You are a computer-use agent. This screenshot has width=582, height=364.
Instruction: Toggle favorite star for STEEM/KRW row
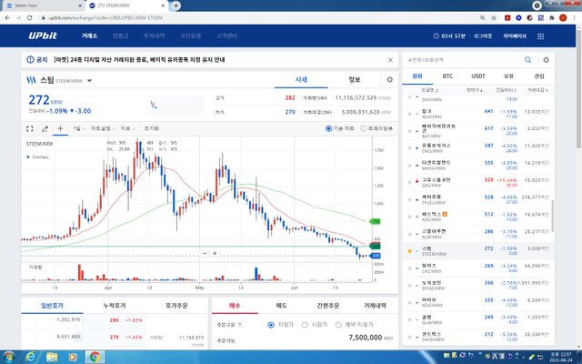pyautogui.click(x=410, y=251)
